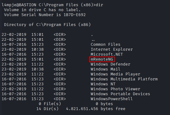Click the volume serial number 1B7D-E692
170x115 pixels.
coord(75,15)
